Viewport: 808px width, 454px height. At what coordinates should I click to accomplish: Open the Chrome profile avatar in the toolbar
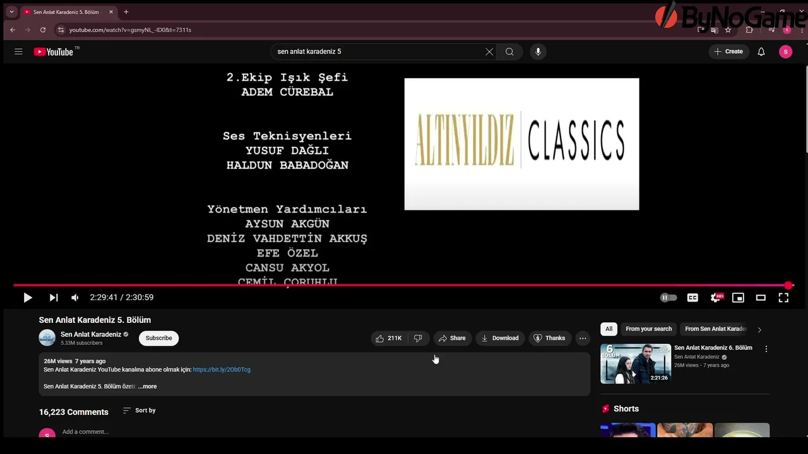pos(787,30)
